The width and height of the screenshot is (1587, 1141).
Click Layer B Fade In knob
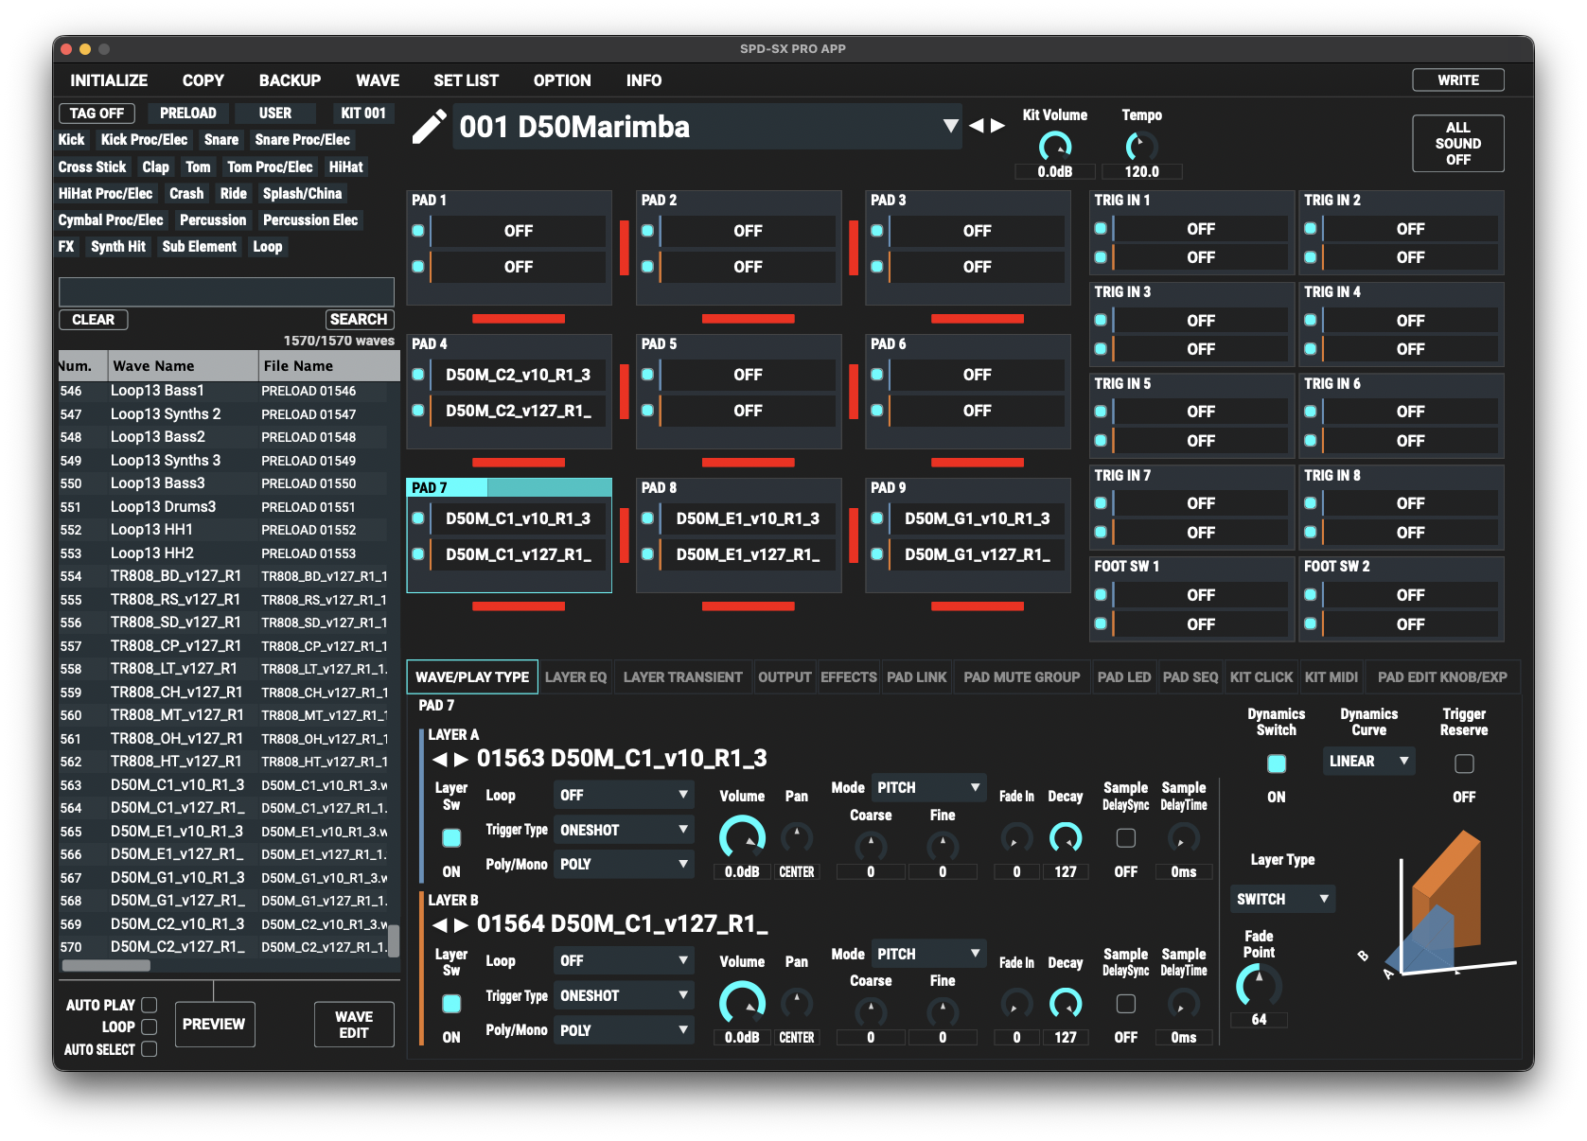(x=1016, y=1004)
